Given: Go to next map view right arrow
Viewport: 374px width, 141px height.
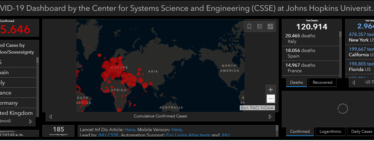Looking at the screenshot, I should click(270, 116).
